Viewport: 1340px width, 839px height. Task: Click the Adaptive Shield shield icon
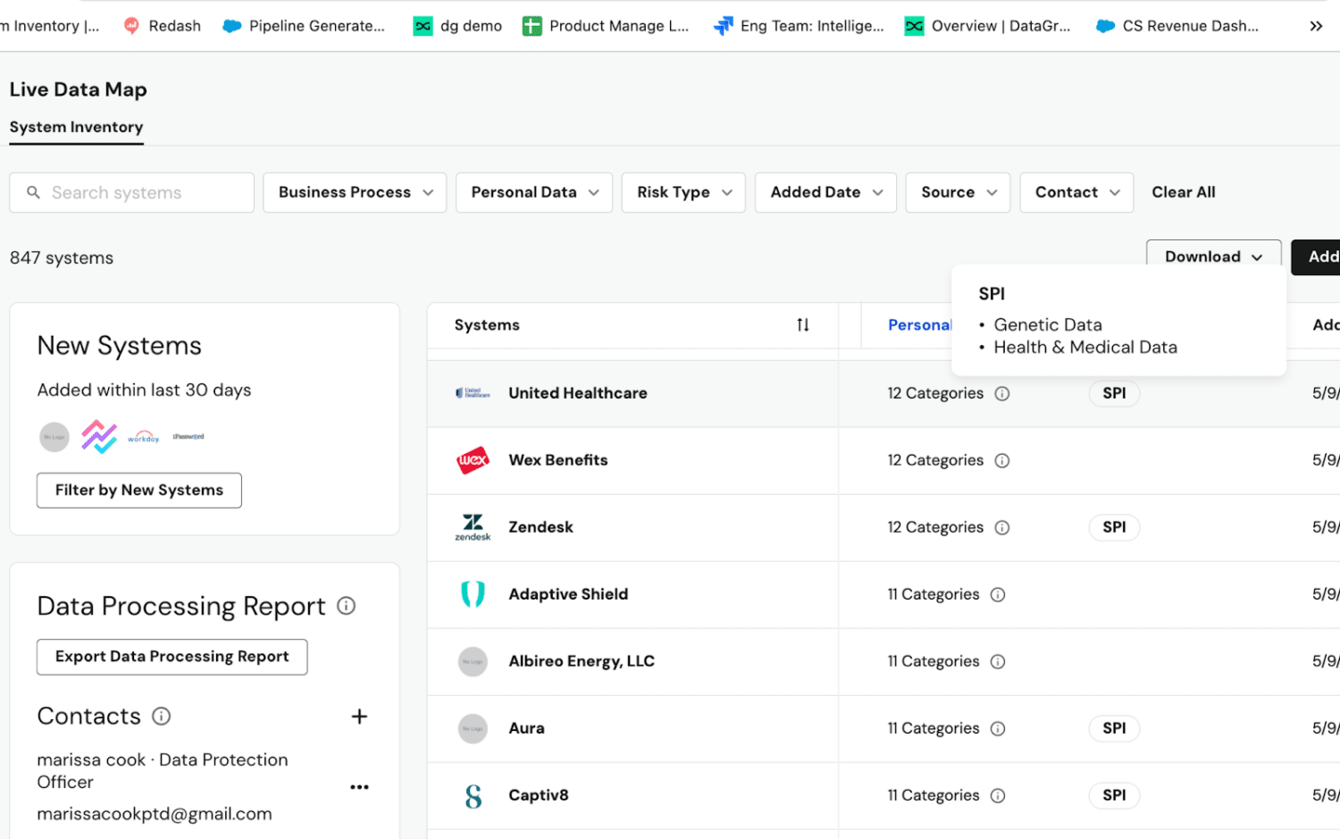pyautogui.click(x=473, y=594)
